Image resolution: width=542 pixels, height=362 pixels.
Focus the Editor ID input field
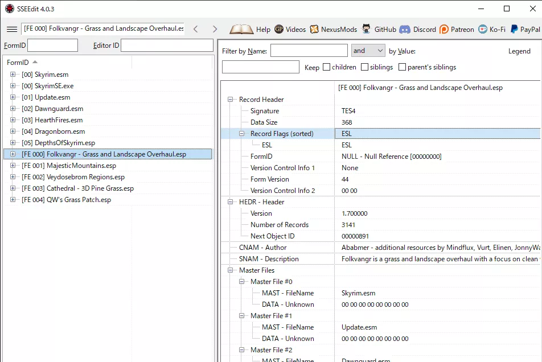167,46
